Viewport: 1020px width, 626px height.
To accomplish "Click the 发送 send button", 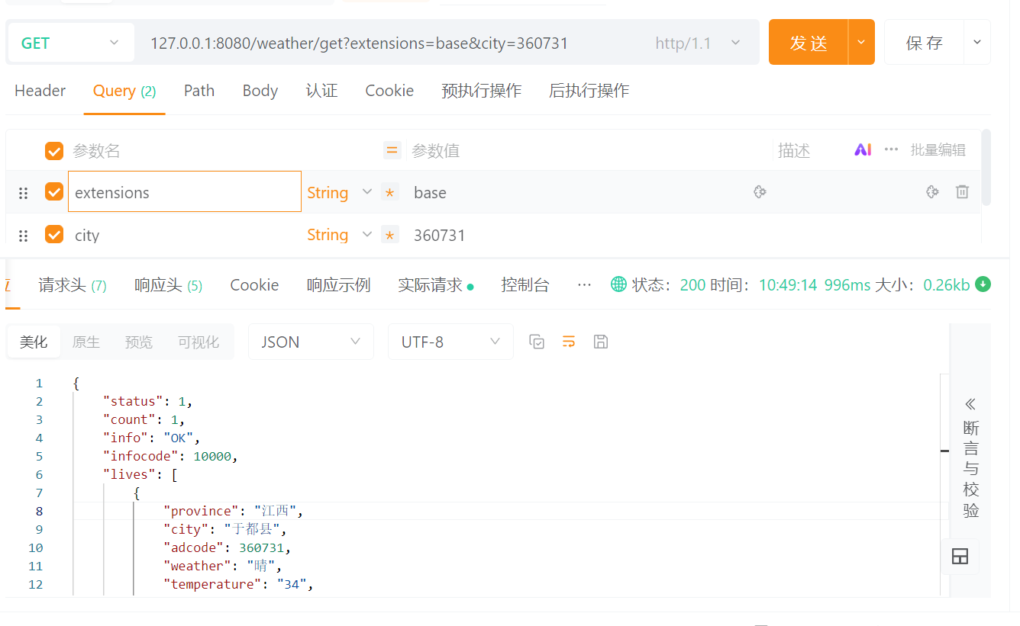I will 808,43.
